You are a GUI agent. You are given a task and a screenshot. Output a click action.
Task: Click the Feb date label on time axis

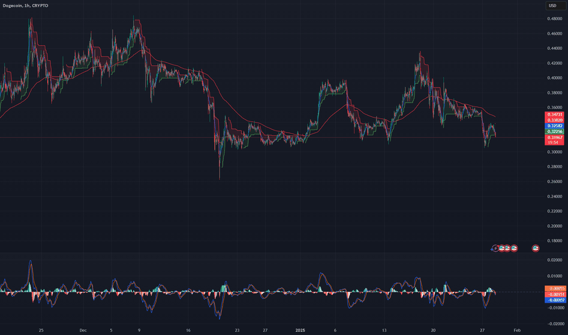[517, 330]
